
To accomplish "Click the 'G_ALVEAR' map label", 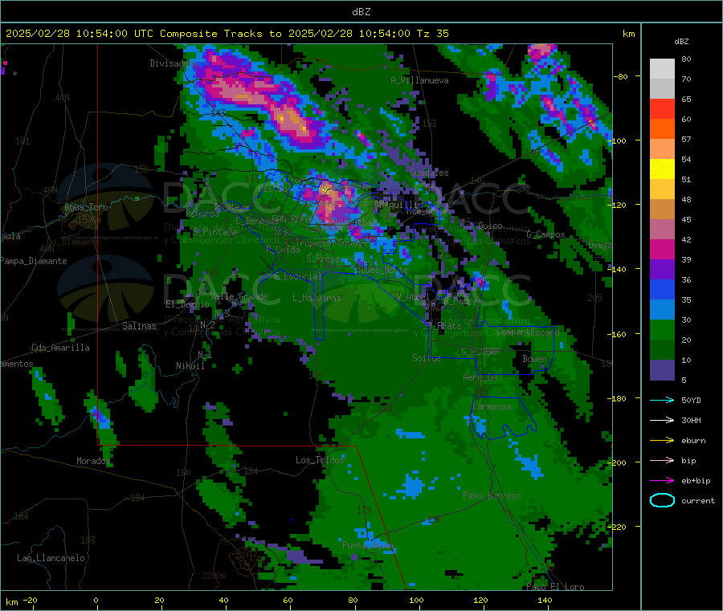I will pos(480,352).
